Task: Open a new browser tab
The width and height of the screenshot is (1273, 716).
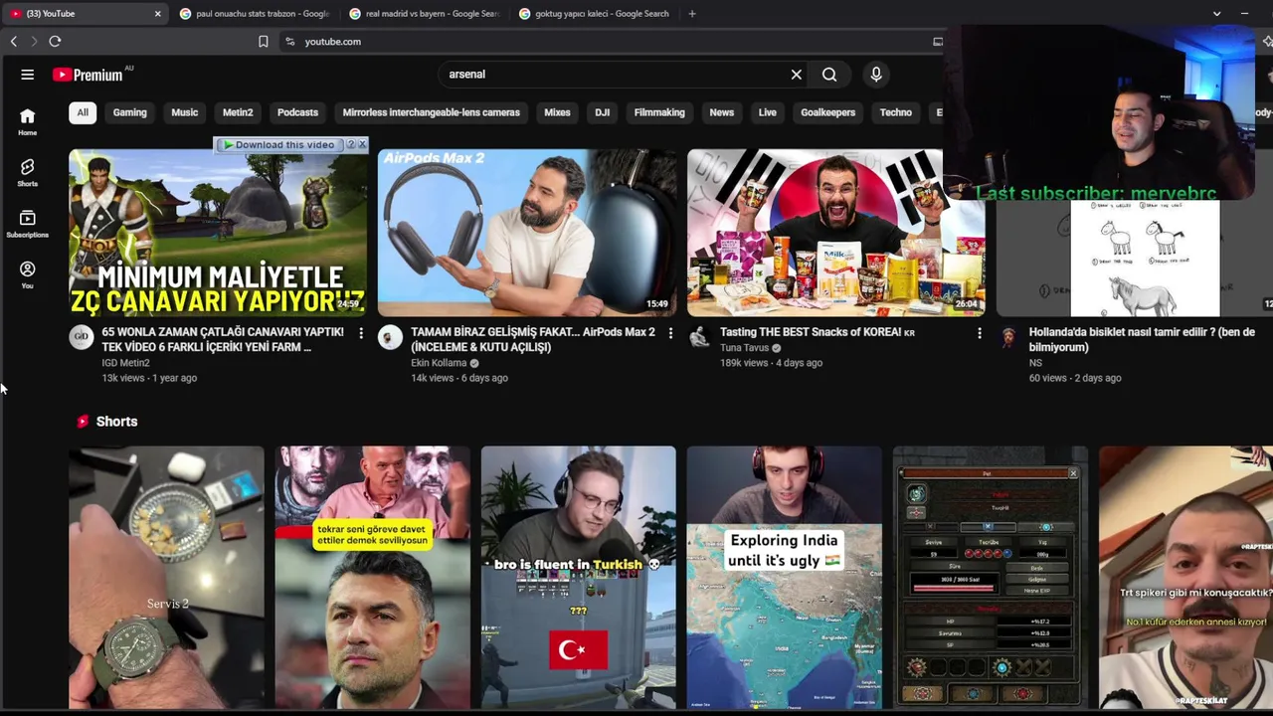Action: (x=692, y=14)
